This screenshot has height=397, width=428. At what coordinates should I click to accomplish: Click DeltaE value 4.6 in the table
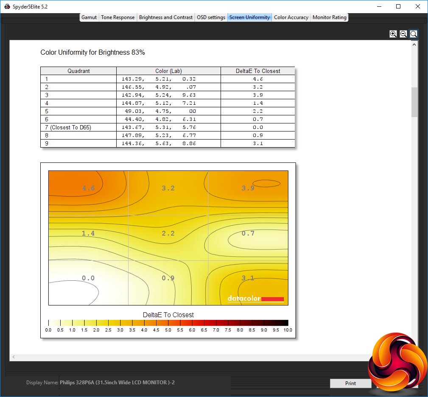click(x=257, y=79)
